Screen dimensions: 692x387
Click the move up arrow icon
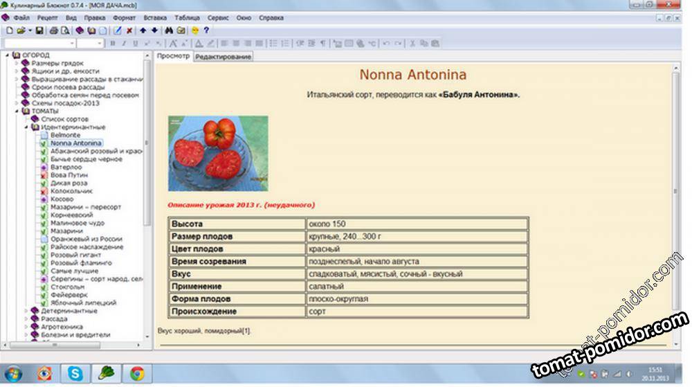(x=143, y=30)
